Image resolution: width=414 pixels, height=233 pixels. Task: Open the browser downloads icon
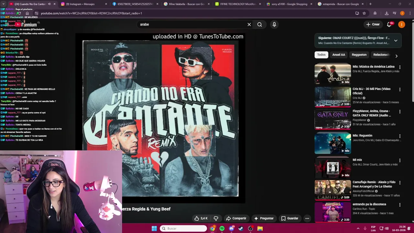(387, 13)
